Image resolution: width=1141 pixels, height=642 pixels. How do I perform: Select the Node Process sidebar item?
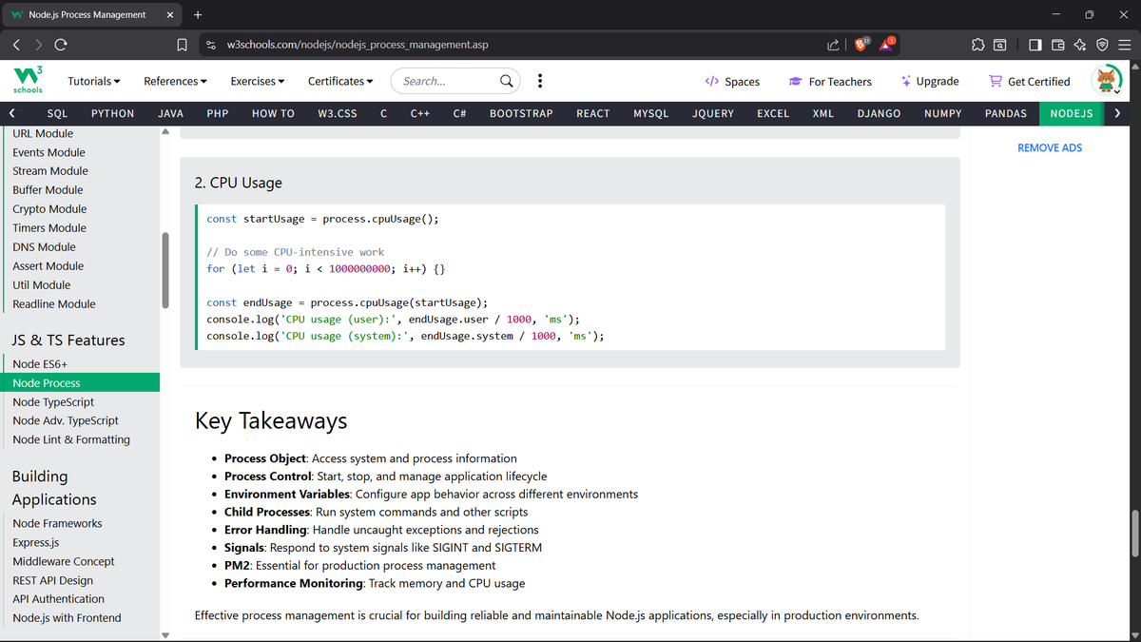(x=80, y=383)
